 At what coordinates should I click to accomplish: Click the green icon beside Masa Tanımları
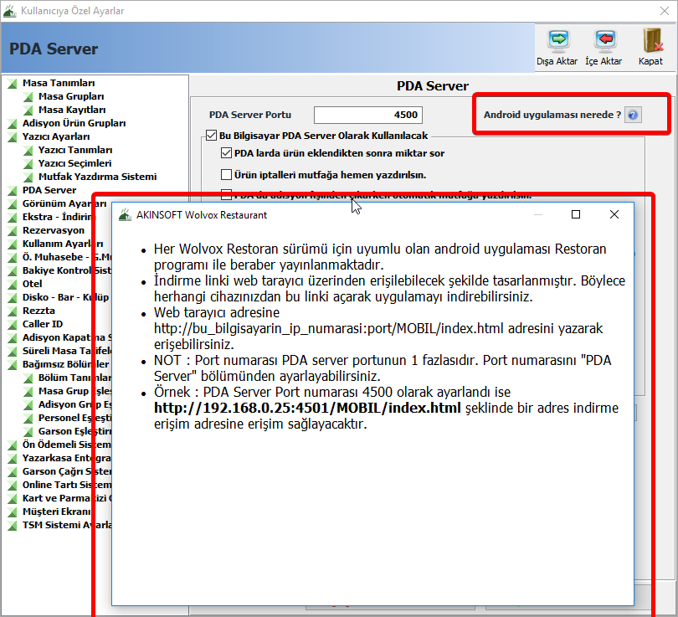coord(12,84)
